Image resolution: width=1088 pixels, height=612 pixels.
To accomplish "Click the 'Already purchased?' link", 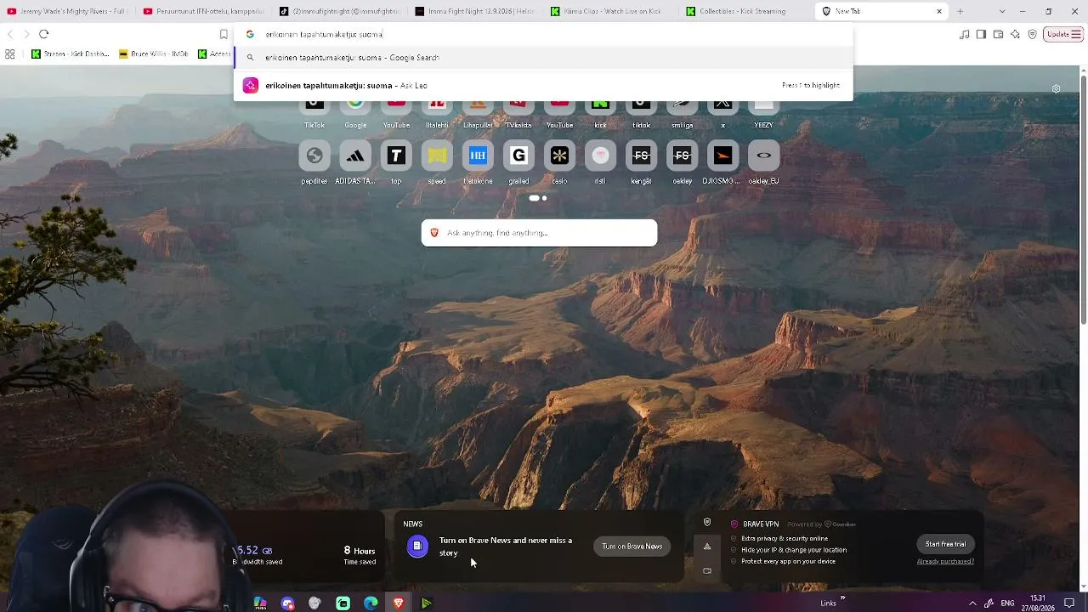I will (x=945, y=561).
